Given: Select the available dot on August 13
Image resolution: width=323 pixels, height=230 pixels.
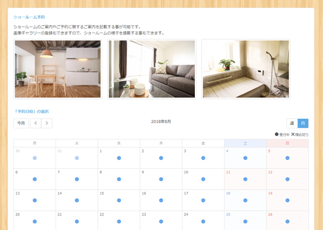Looking at the screenshot, I should pos(35,200).
